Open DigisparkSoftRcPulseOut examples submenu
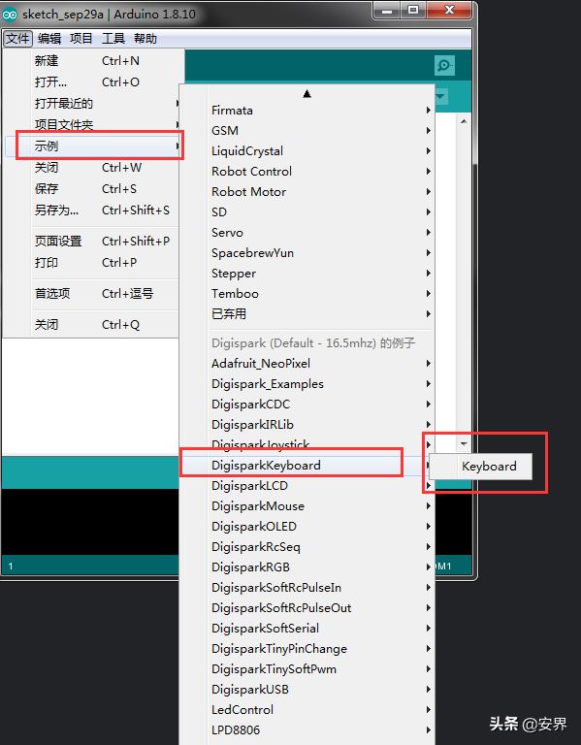Viewport: 581px width, 745px height. click(307, 608)
